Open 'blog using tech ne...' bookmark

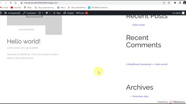tap(44, 8)
